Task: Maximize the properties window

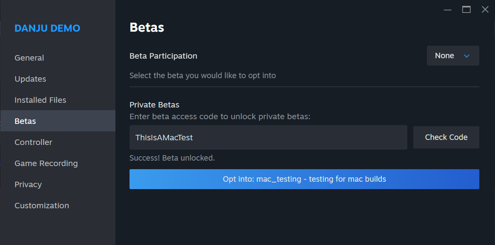Action: (x=466, y=9)
